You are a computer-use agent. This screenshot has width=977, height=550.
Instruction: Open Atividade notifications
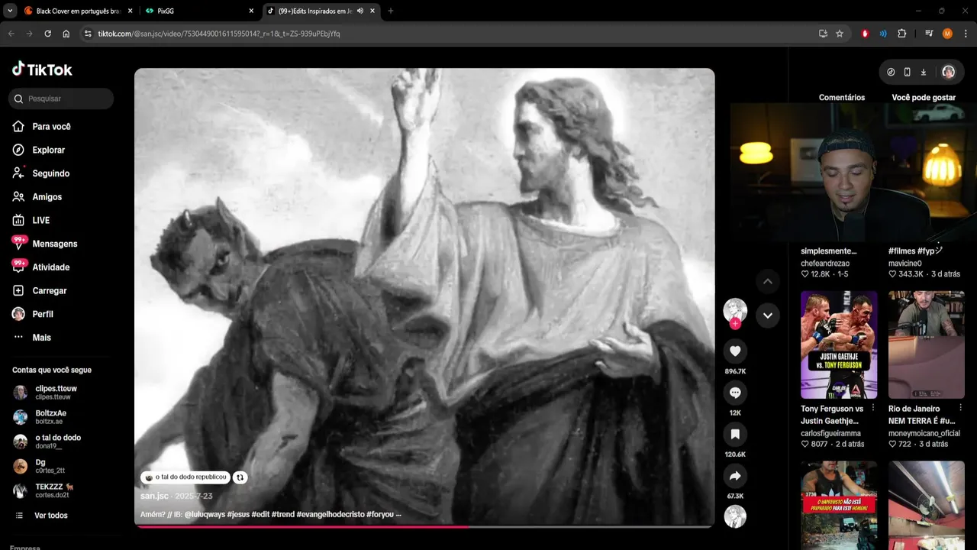point(41,267)
